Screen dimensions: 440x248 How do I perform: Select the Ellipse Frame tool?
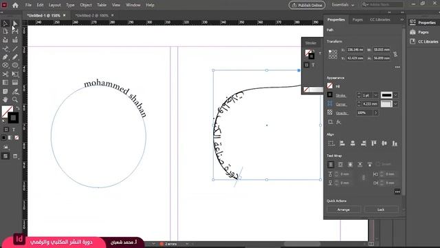5,65
